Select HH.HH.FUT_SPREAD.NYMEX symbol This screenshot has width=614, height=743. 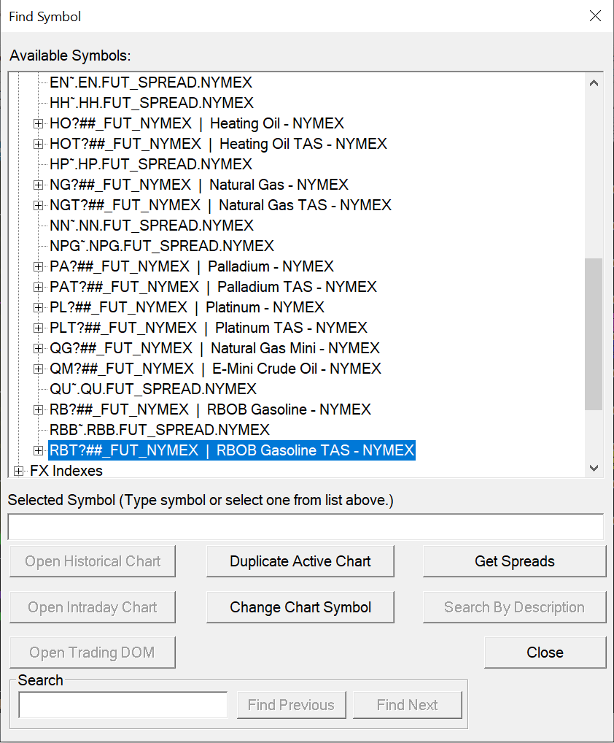pos(152,103)
